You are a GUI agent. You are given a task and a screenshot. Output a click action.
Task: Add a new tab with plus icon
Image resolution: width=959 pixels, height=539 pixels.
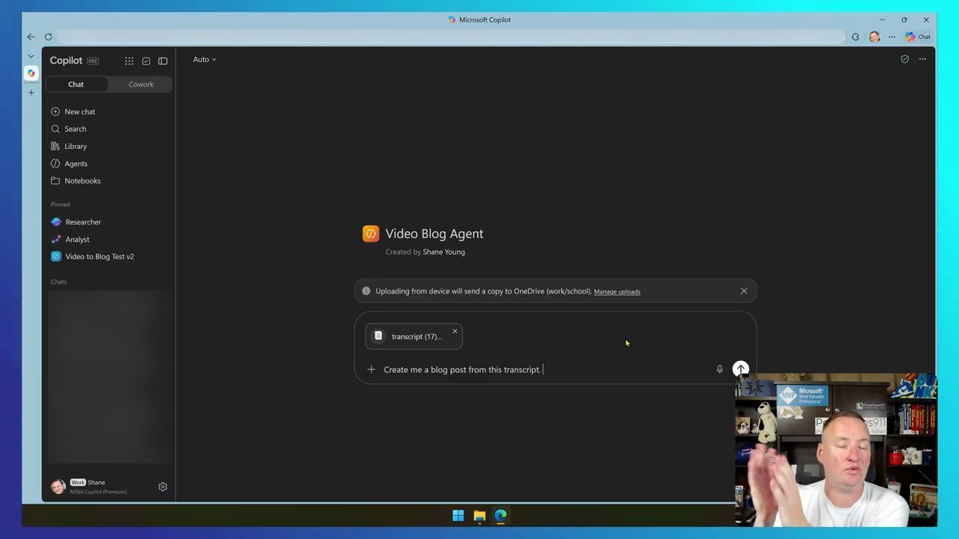[x=31, y=93]
